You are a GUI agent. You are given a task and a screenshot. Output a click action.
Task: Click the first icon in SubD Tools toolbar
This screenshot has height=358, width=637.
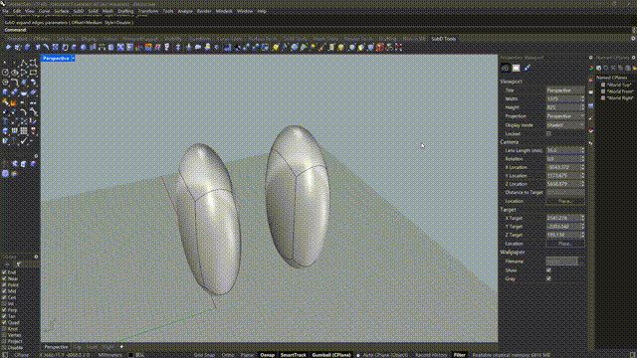(8, 48)
